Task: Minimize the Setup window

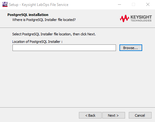Action: point(119,4)
